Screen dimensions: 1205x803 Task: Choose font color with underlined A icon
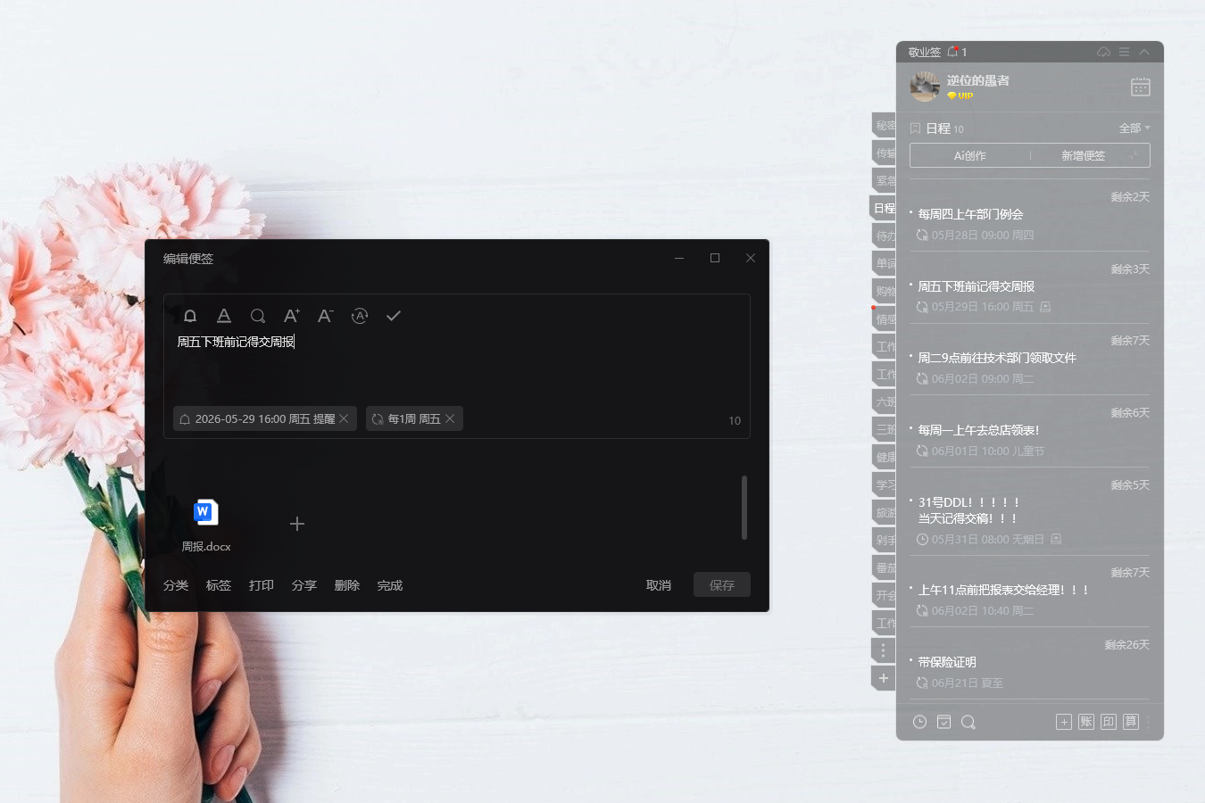tap(224, 316)
